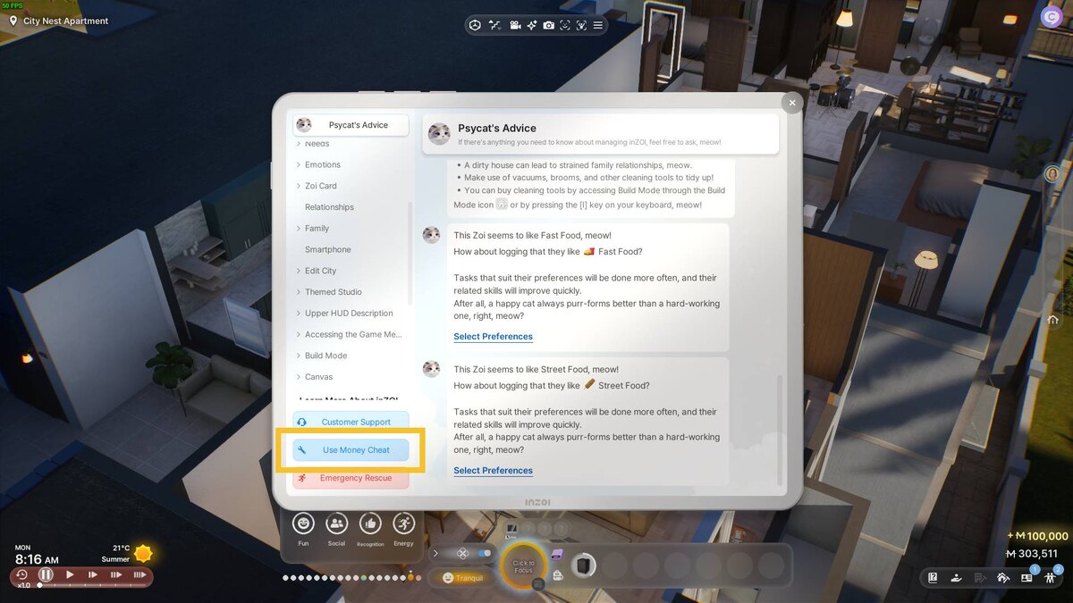The height and width of the screenshot is (603, 1073).
Task: Click the Fun need icon
Action: (303, 523)
